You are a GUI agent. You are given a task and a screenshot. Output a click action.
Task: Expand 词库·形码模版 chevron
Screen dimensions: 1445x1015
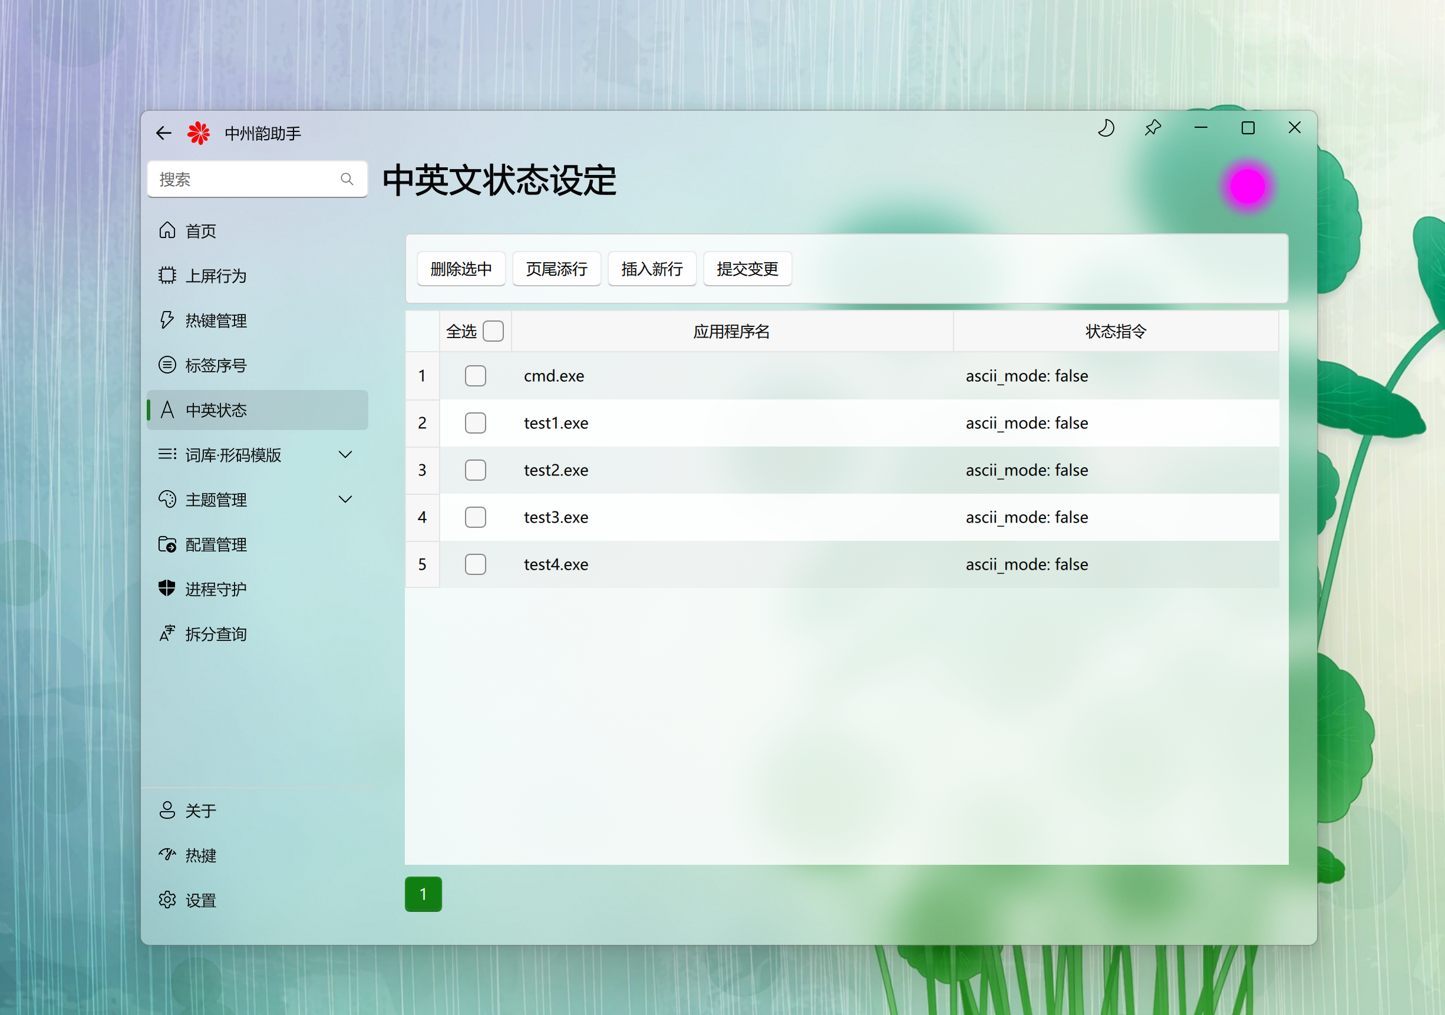tap(345, 454)
